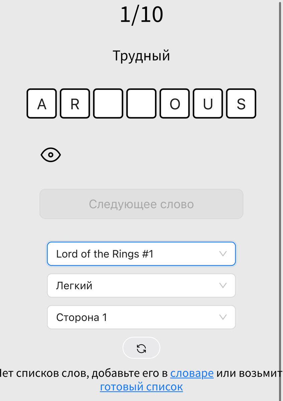Select the tile with letter U
Image resolution: width=283 pixels, height=401 pixels.
[207, 104]
